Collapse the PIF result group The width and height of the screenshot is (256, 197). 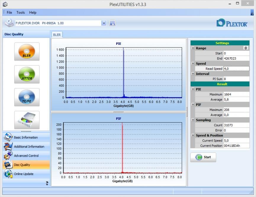[193, 104]
